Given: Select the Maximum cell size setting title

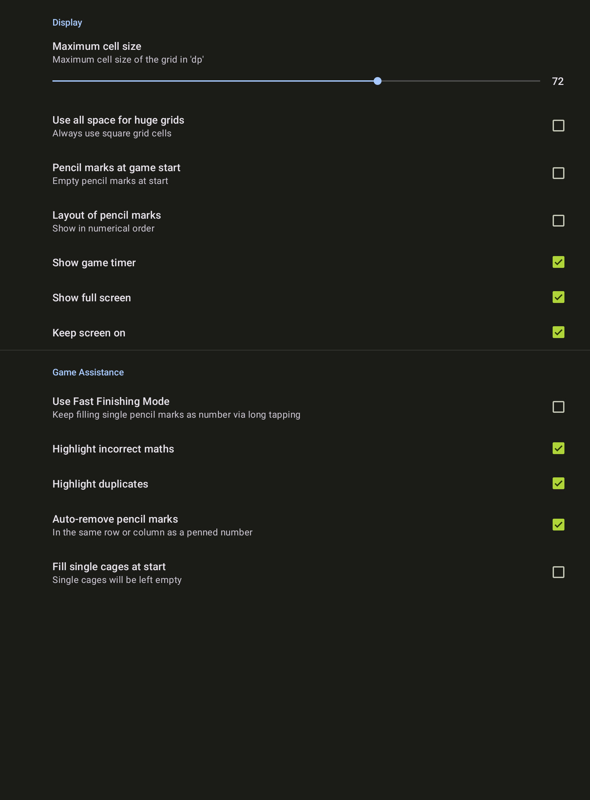Looking at the screenshot, I should click(97, 47).
